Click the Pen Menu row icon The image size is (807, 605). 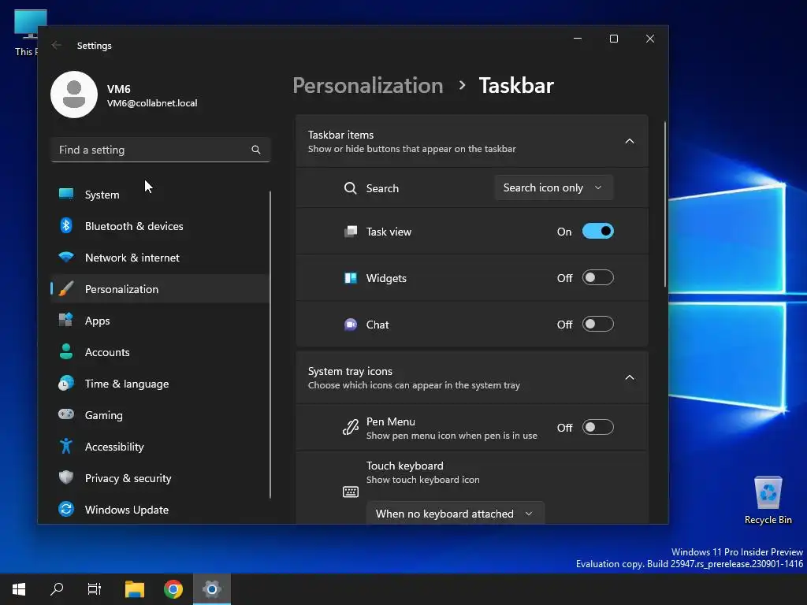[351, 428]
